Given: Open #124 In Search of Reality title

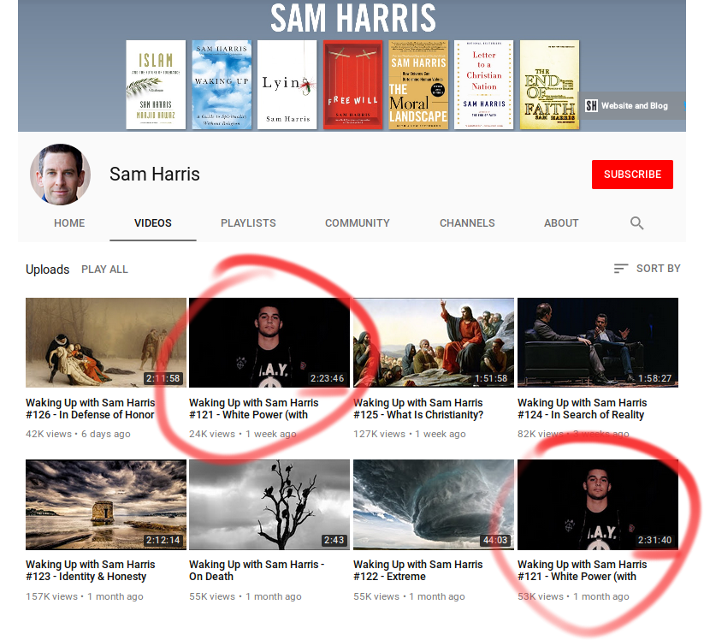Looking at the screenshot, I should pos(583,409).
